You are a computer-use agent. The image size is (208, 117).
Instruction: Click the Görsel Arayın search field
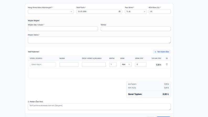point(43,65)
